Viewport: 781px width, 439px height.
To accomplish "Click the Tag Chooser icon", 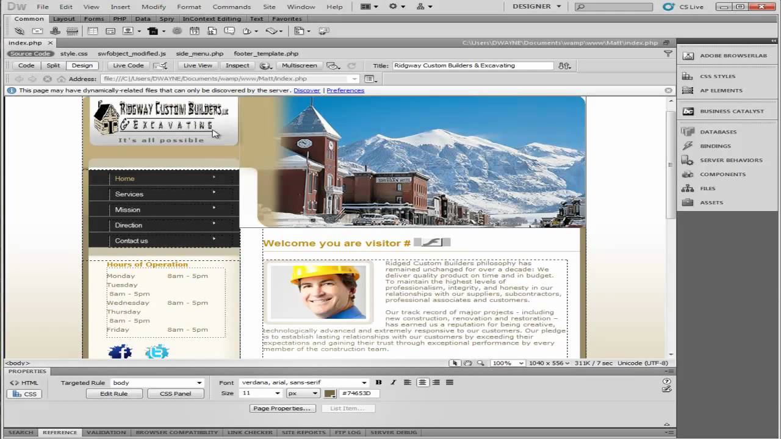I will (x=324, y=30).
